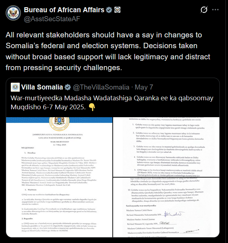Click the verified badge beside Bureau of African Affairs
This screenshot has width=228, height=243.
pos(109,10)
